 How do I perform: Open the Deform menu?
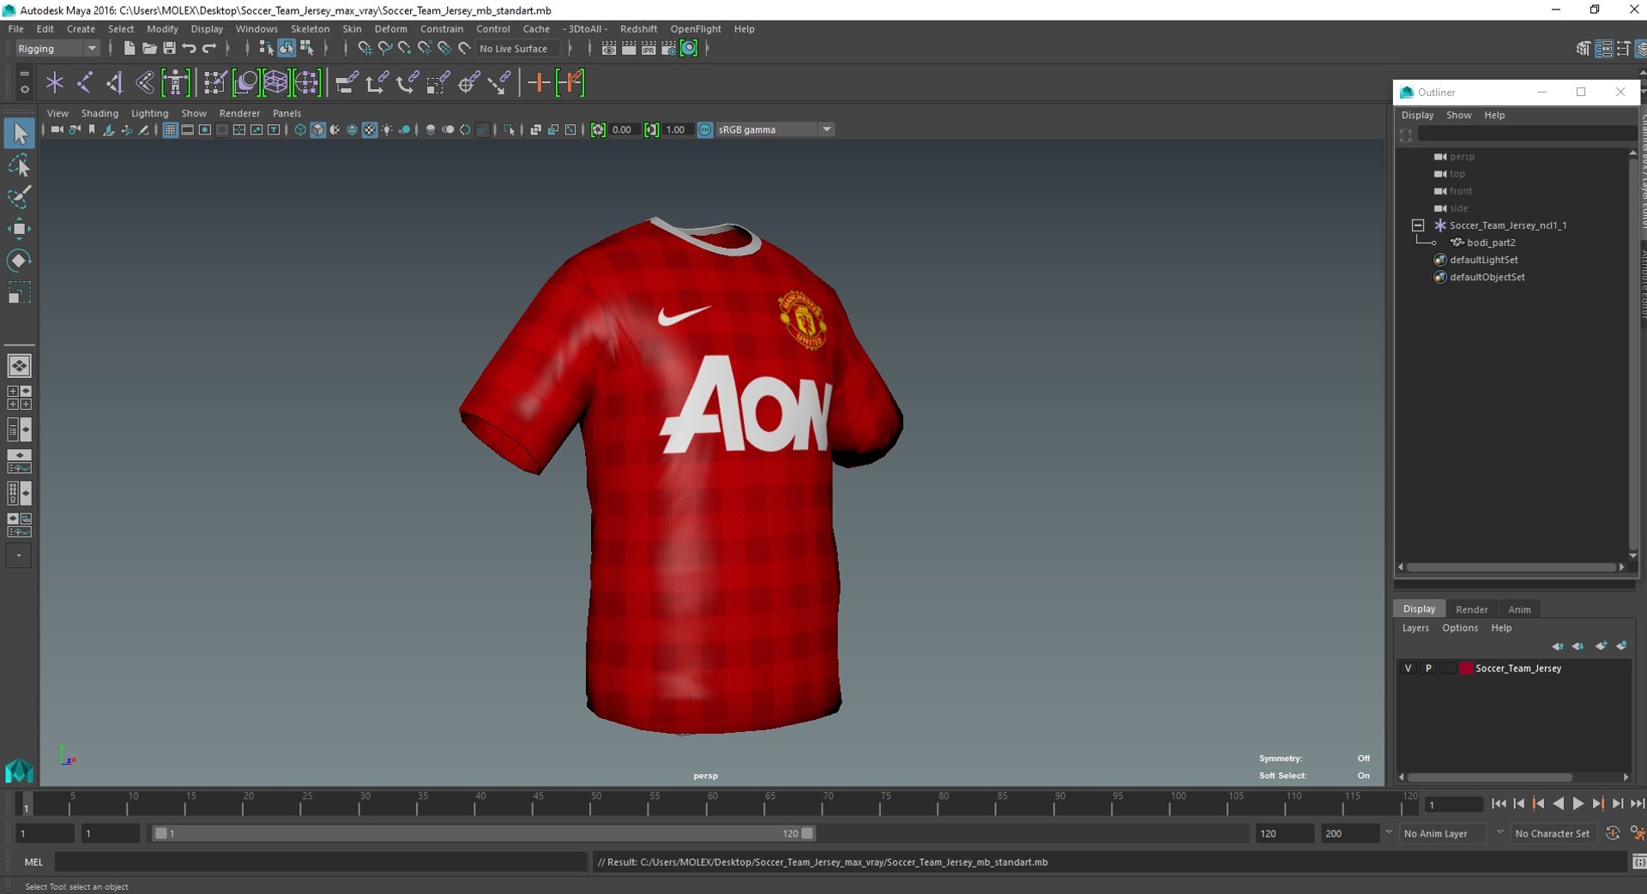(x=390, y=29)
